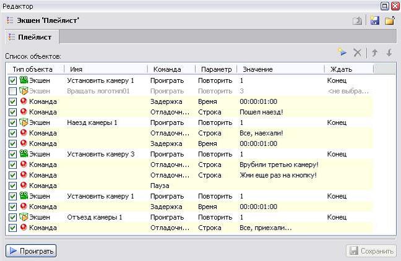Sort by 'Команда' column header

(171, 69)
